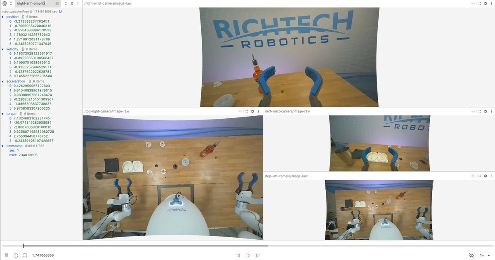Click the right-wrist-camera image view

tap(289, 57)
